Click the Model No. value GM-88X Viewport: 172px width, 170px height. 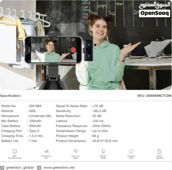pos(35,106)
